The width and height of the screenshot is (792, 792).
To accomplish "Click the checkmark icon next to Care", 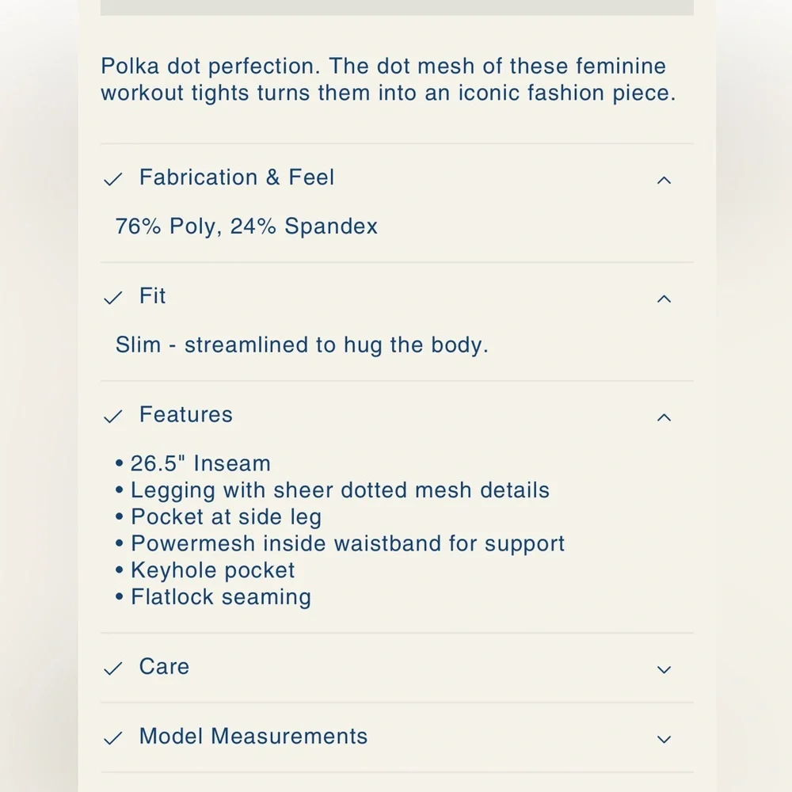I will 113,668.
